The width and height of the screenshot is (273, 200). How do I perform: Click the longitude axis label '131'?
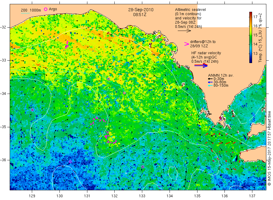pos(87,196)
